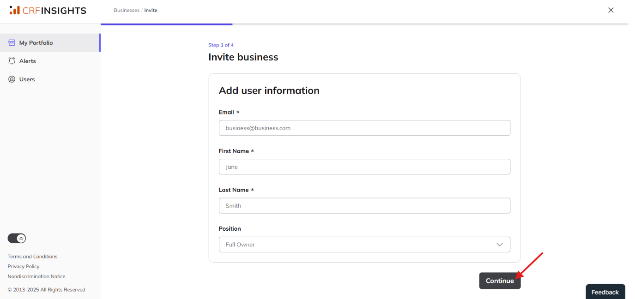Open My Portfolio in sidebar
The width and height of the screenshot is (635, 299).
tap(50, 42)
